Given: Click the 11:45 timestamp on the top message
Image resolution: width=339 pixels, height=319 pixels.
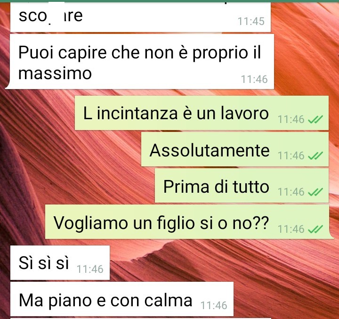Looking at the screenshot, I should (251, 21).
